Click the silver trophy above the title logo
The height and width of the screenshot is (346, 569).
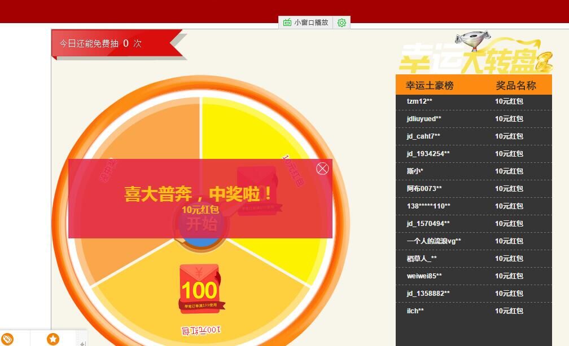click(473, 41)
